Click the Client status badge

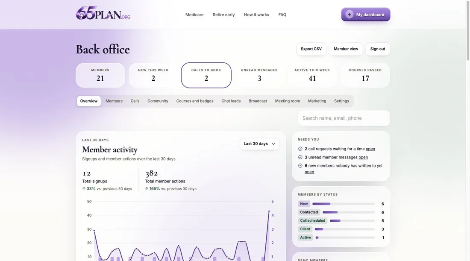(305, 229)
